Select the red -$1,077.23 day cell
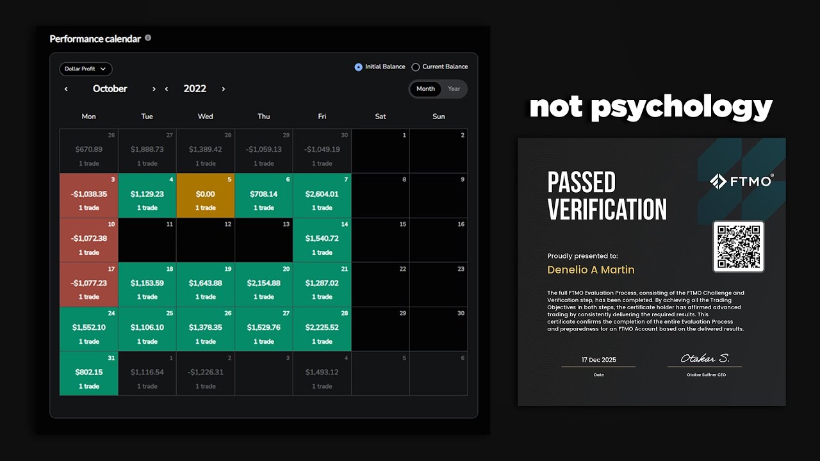820x461 pixels. click(x=89, y=284)
